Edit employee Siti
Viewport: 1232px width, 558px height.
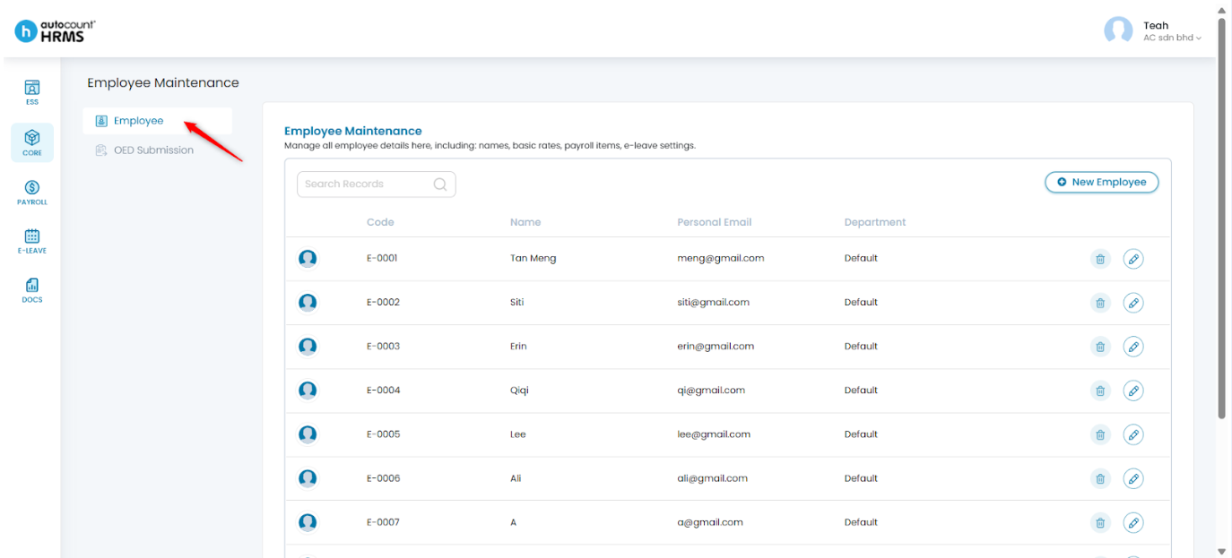1133,303
